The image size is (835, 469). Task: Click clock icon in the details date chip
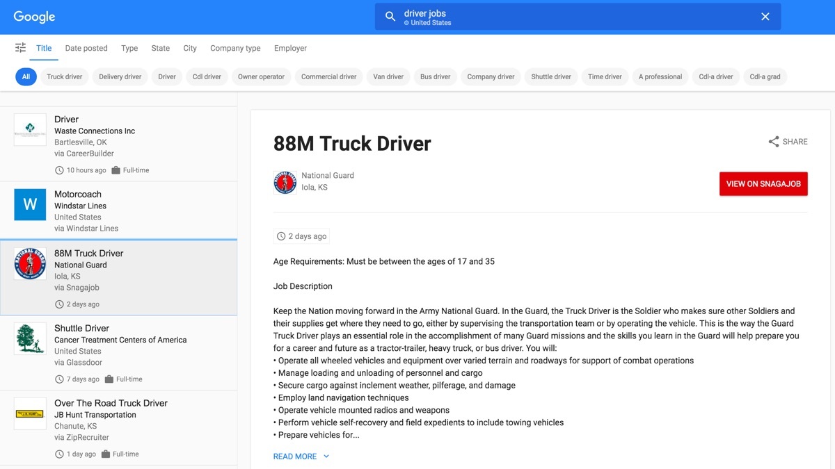(281, 236)
